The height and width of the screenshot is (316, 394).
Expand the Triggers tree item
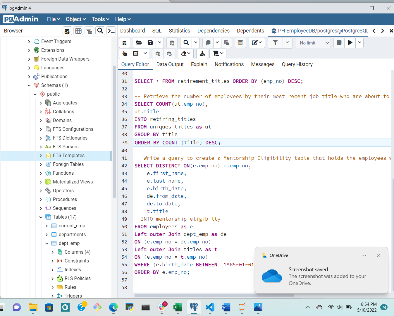[x=53, y=296]
